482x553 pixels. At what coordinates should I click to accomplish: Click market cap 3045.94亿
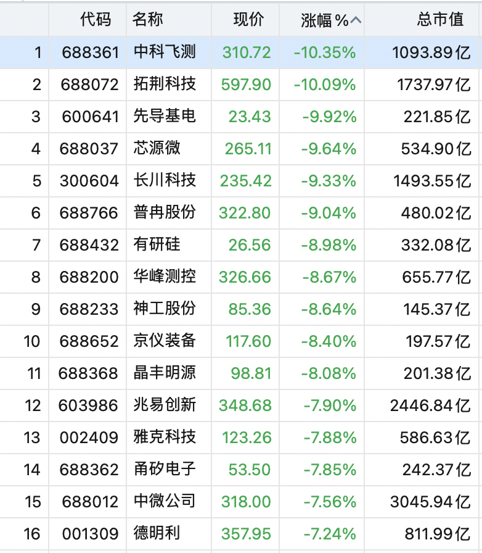pos(430,502)
